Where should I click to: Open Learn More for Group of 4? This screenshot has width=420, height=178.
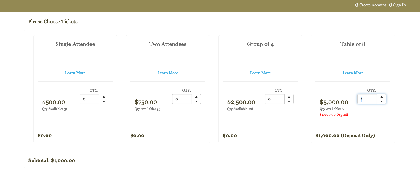[x=260, y=73]
